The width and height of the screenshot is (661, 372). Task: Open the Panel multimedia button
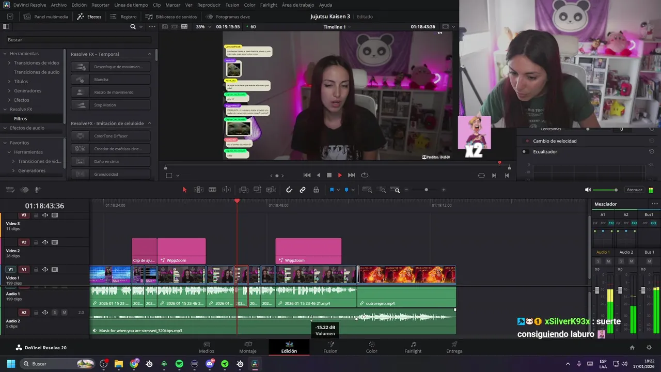click(45, 17)
